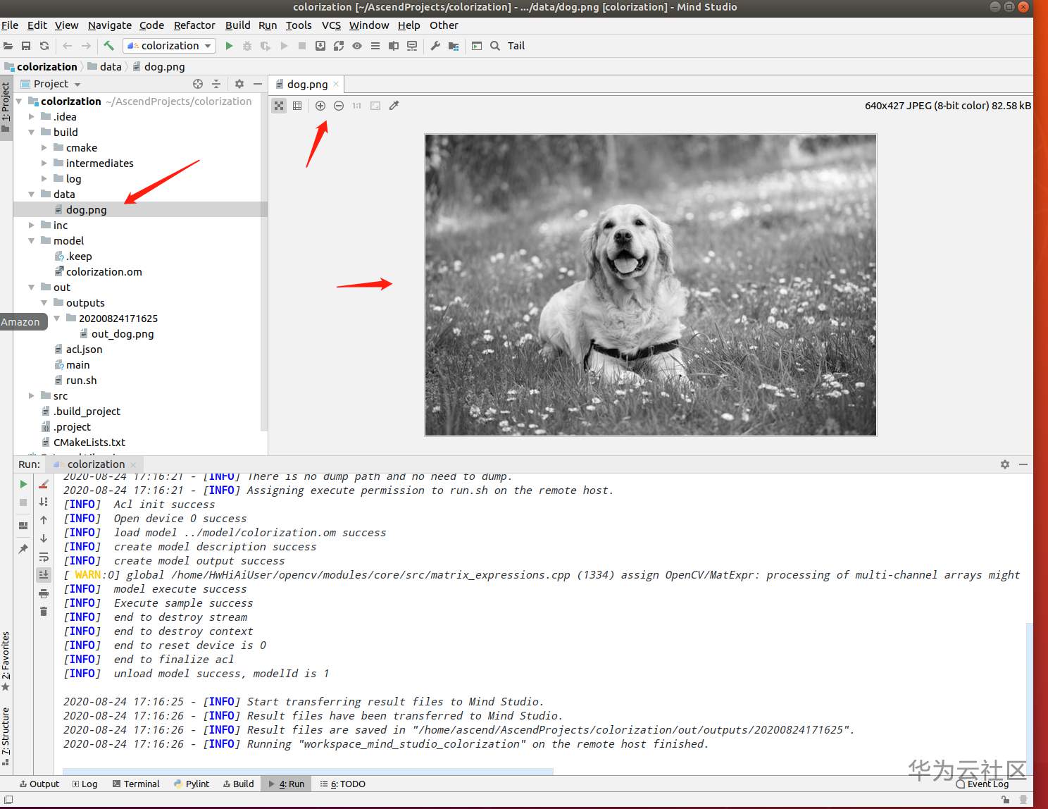Screen dimensions: 1048x809
Task: Open Run panel gear settings
Action: pos(1005,464)
